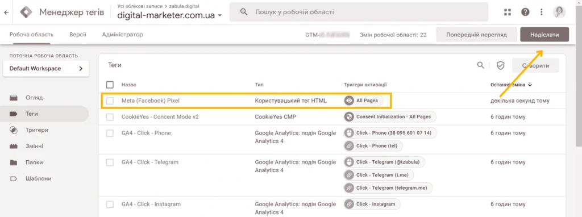Image resolution: width=582 pixels, height=217 pixels.
Task: Switch to the Адміністратор tab
Action: point(123,35)
